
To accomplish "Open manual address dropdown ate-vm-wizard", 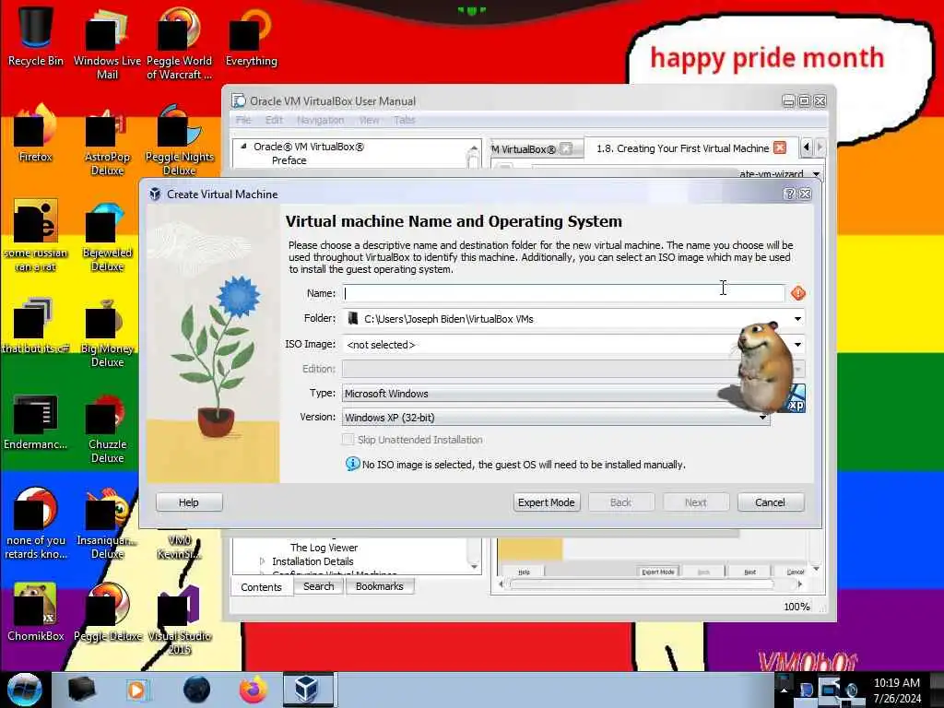I will click(817, 174).
